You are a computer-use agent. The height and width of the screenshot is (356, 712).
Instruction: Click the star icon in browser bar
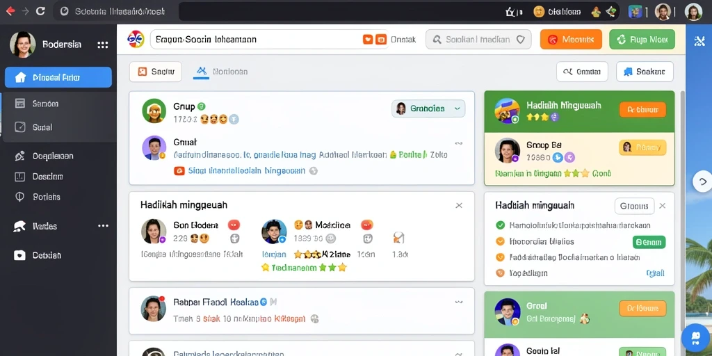click(511, 12)
